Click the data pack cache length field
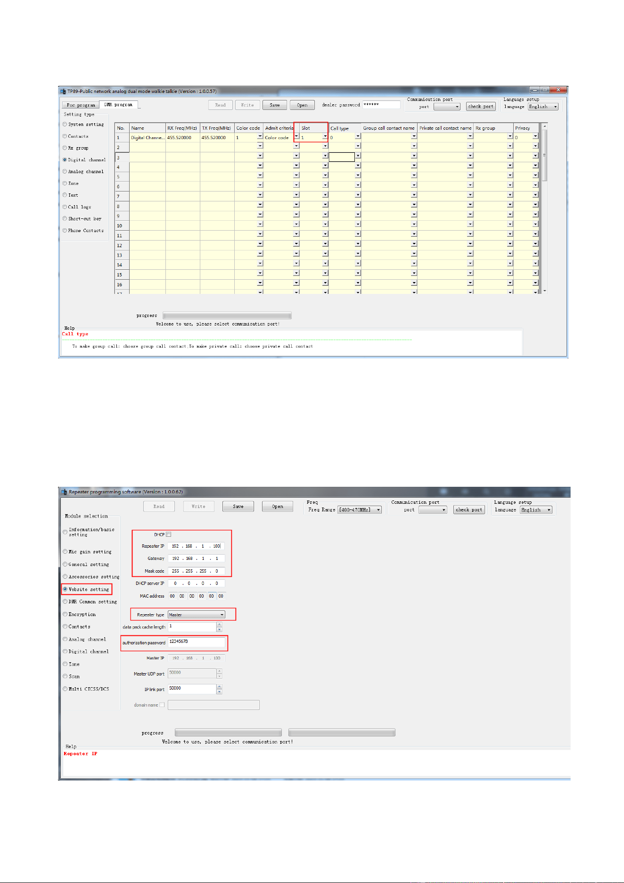624x883 pixels. pos(192,626)
